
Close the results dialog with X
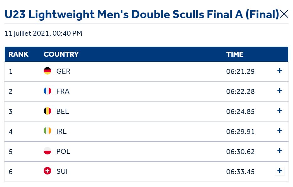(x=284, y=14)
